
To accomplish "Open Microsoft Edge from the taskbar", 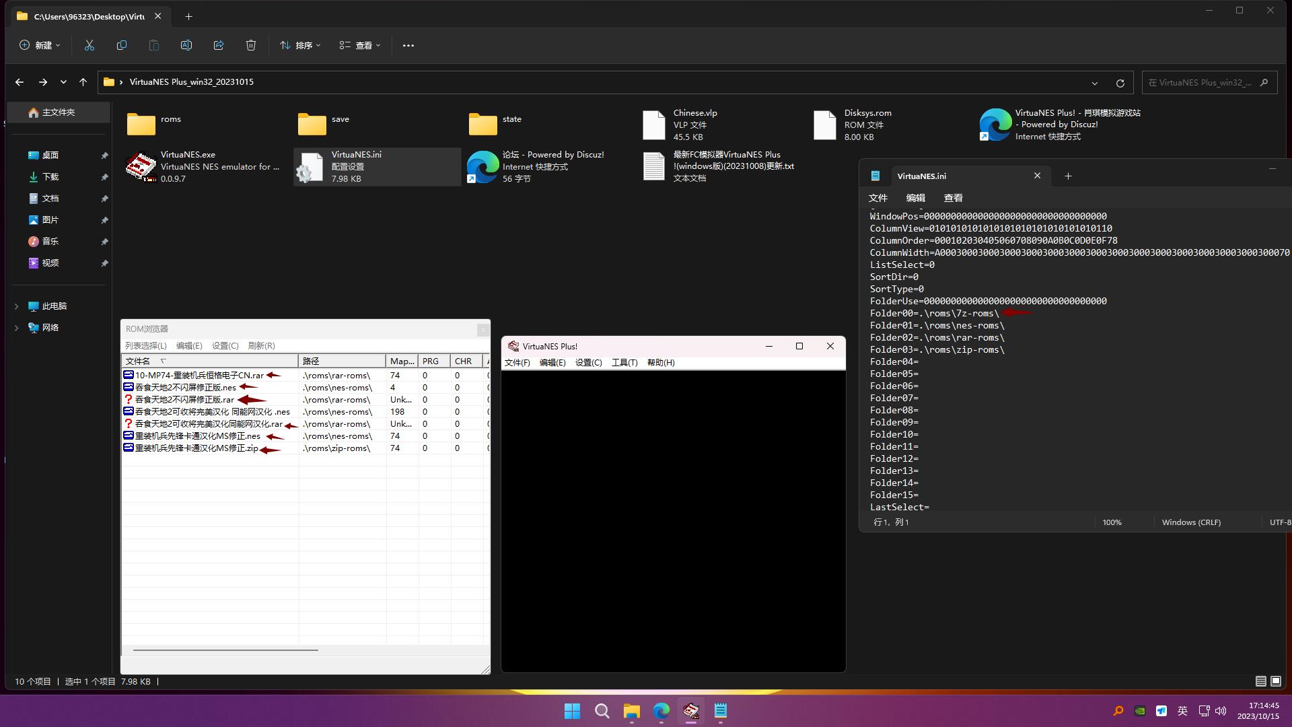I will [661, 711].
